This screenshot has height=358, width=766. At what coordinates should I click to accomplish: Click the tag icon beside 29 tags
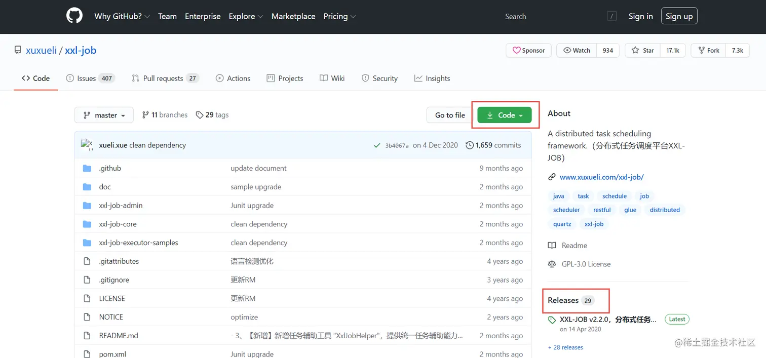[x=199, y=115]
